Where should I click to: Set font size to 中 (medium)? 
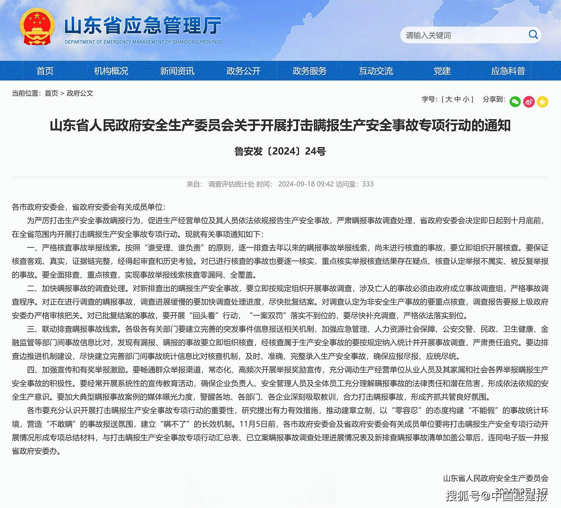coord(457,99)
